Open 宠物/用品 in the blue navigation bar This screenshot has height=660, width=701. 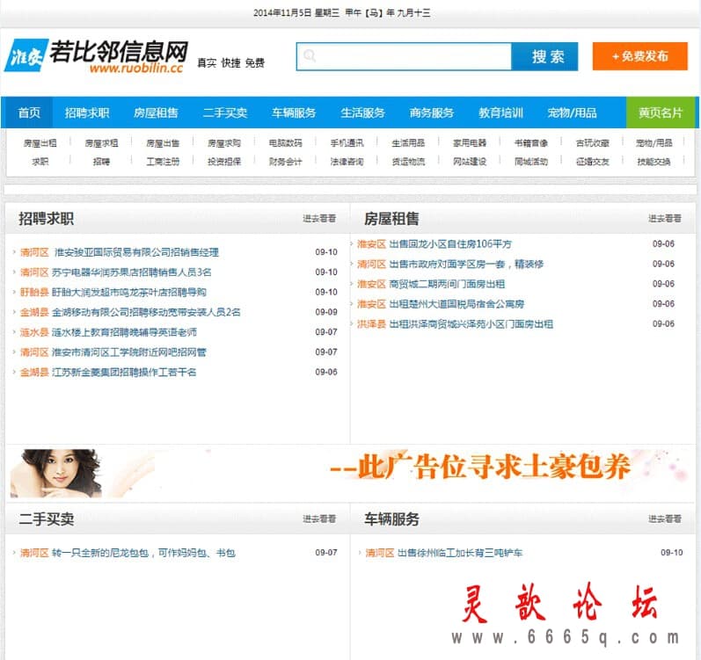(572, 112)
